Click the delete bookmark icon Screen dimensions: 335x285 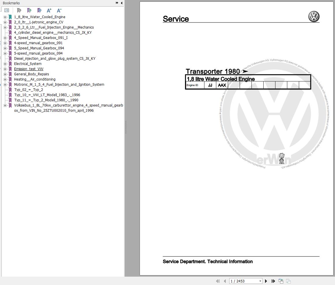[x=19, y=10]
